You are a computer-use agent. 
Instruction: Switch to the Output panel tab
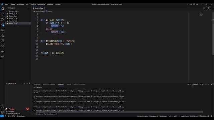pyautogui.click(x=49, y=84)
